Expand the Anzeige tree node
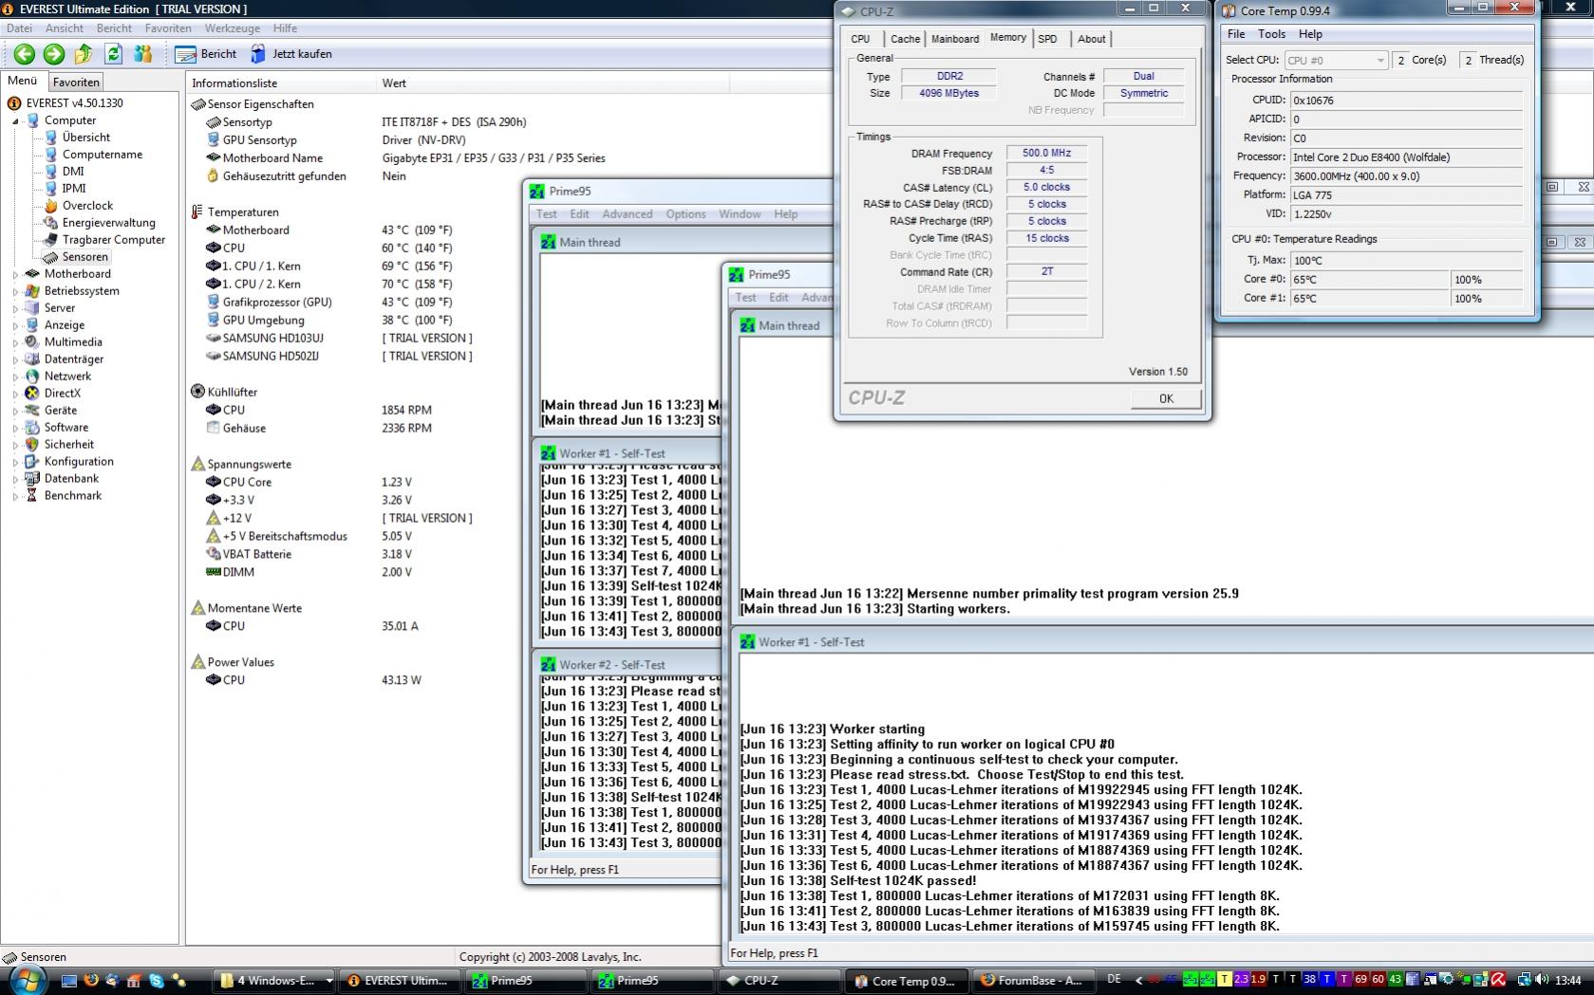The width and height of the screenshot is (1594, 995). coord(15,326)
